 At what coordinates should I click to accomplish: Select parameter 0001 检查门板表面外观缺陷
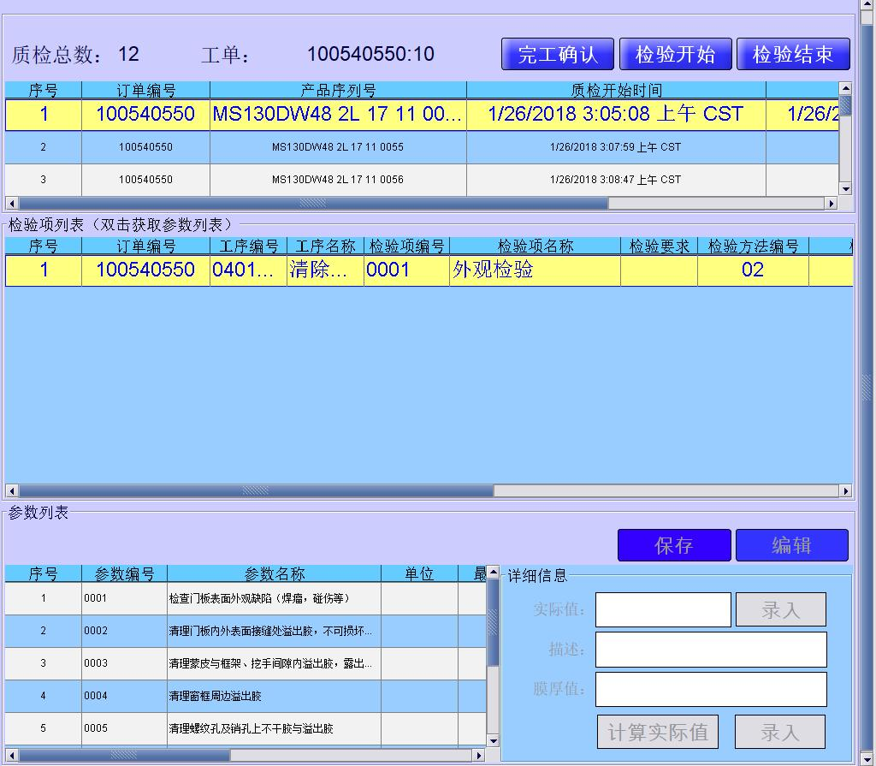pos(258,599)
